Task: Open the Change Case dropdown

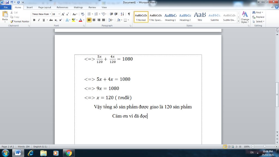Action: pyautogui.click(x=75, y=14)
